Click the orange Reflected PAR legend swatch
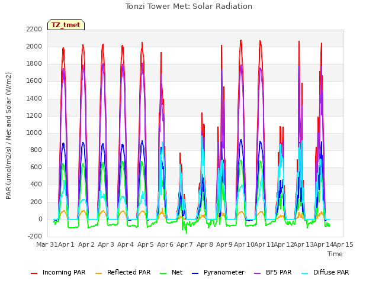The width and height of the screenshot is (379, 284). point(99,273)
